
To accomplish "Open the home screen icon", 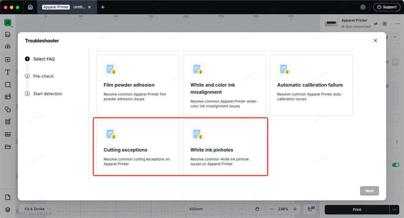I will 30,7.
